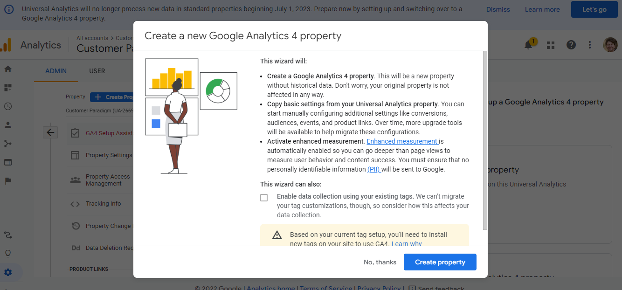Open the Realtime clock icon in sidebar
The width and height of the screenshot is (622, 290).
point(7,106)
